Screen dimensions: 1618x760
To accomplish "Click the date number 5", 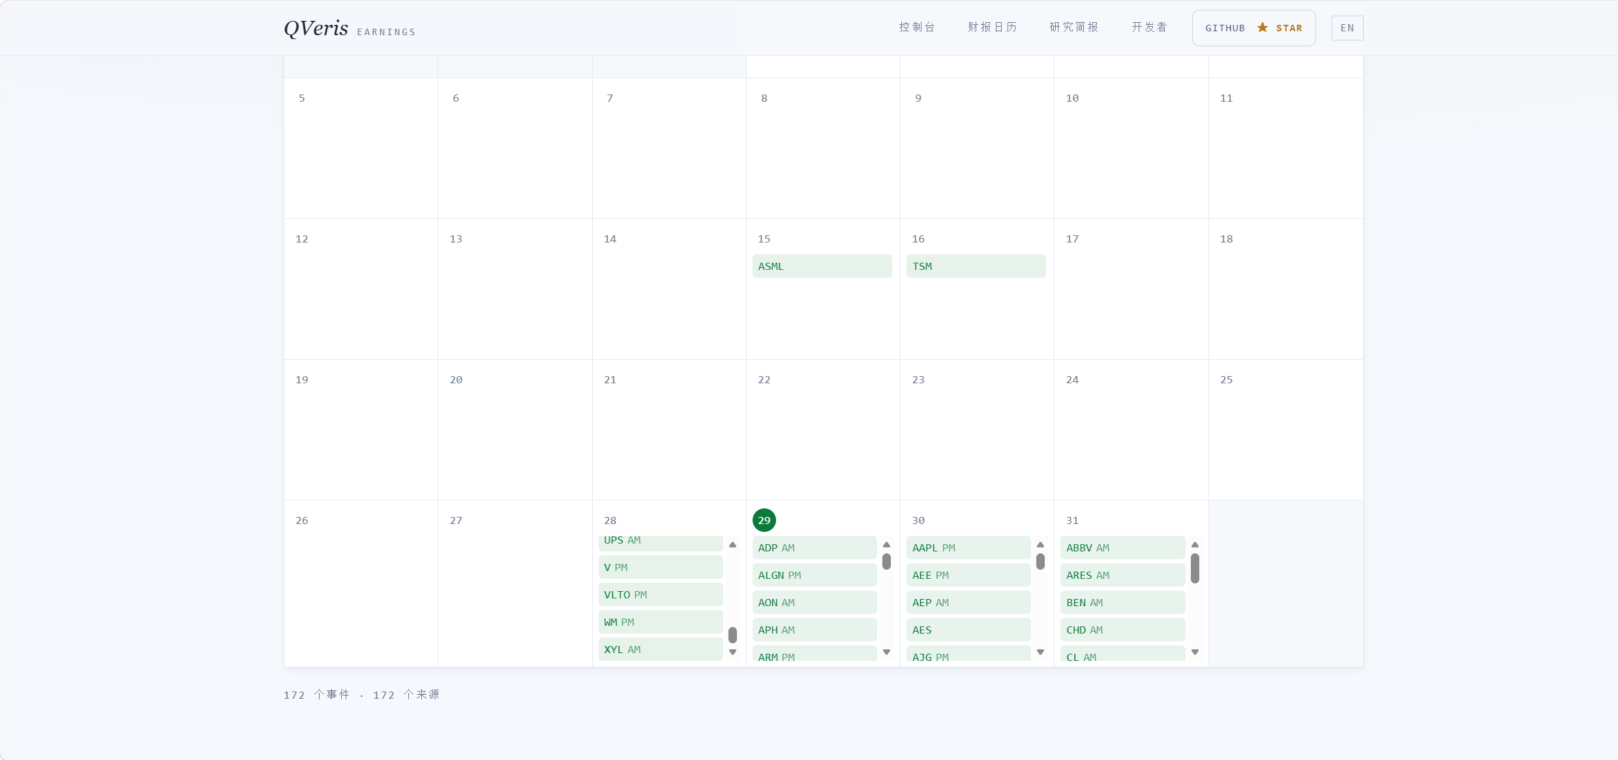I will click(x=302, y=98).
